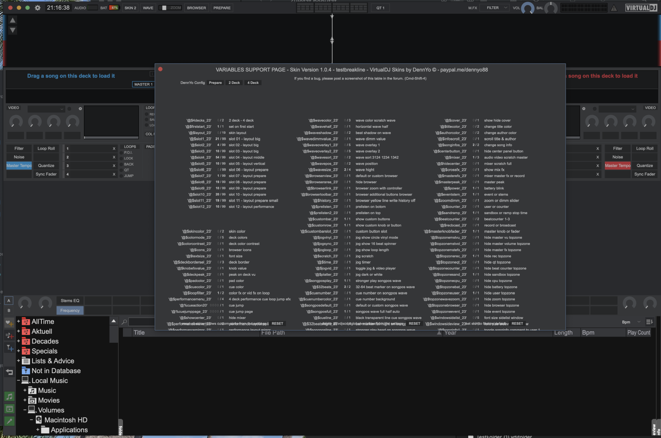Toggle the green microphone karaoke filter
Viewport: 661px width, 438px height.
(9, 421)
